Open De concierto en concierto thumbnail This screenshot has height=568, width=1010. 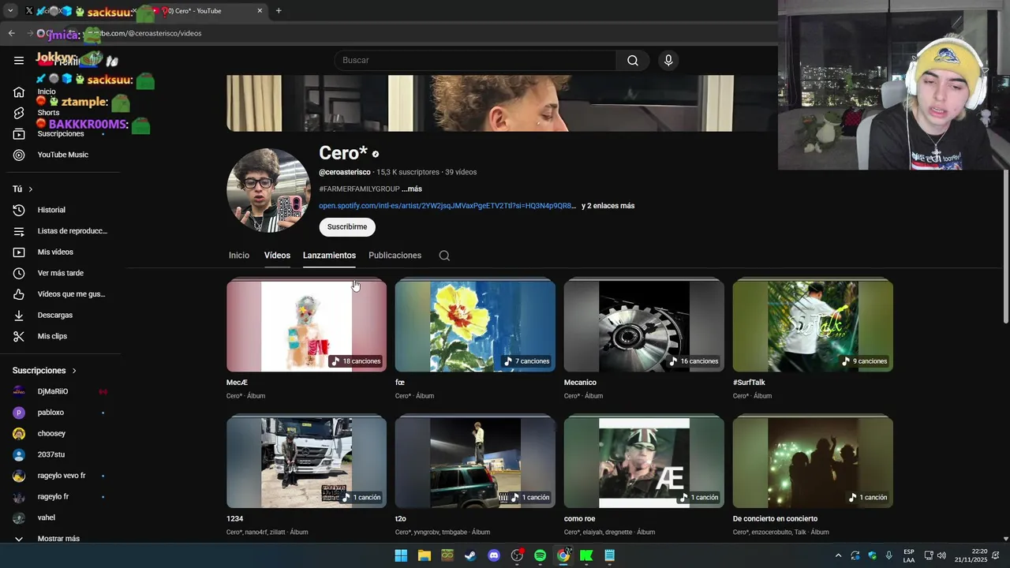[813, 462]
